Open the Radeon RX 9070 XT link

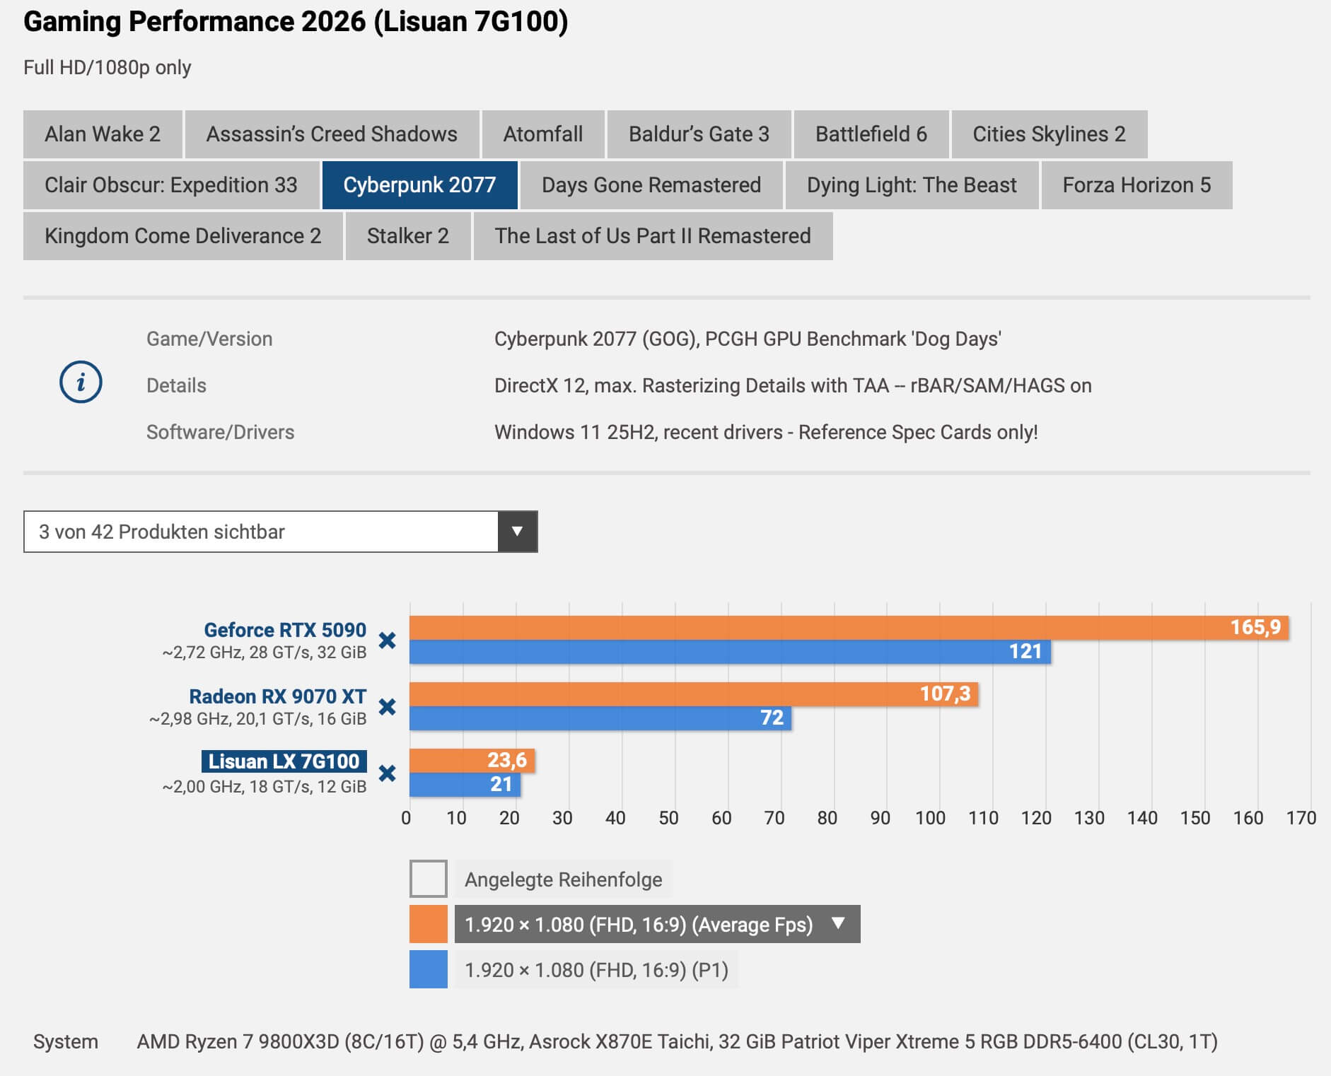click(277, 696)
